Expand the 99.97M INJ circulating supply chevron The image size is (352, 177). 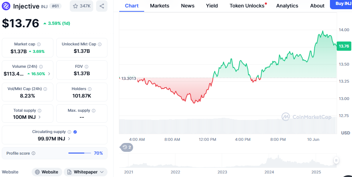[69, 139]
